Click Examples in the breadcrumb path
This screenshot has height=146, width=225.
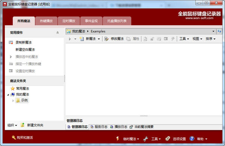pos(98,31)
